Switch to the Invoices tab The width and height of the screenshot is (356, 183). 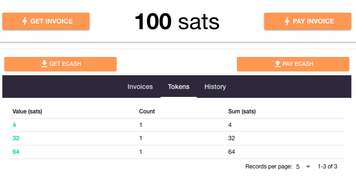pyautogui.click(x=140, y=87)
